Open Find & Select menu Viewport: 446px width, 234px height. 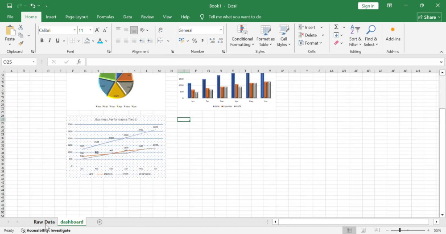371,36
